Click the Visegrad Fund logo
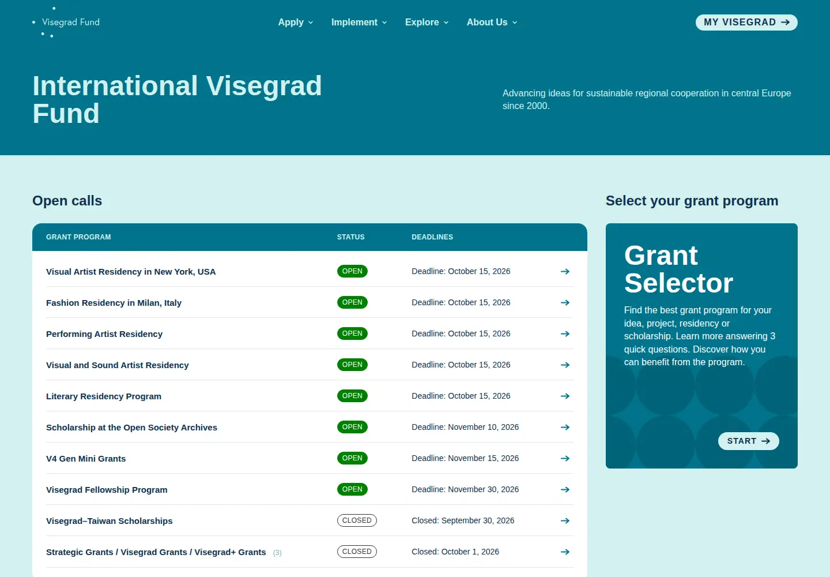830x577 pixels. 66,22
